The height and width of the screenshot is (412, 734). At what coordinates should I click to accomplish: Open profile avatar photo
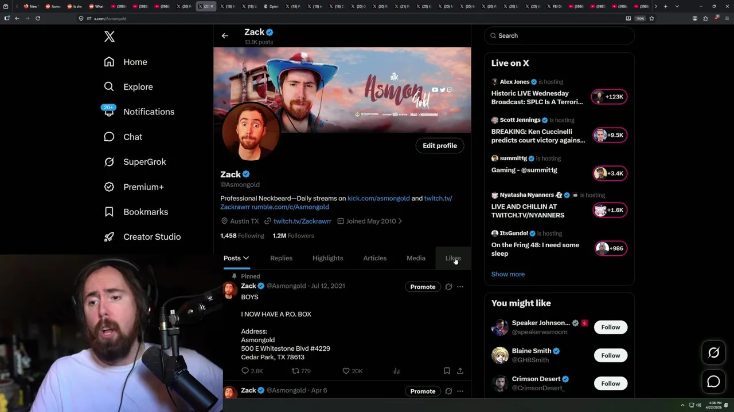(x=251, y=133)
